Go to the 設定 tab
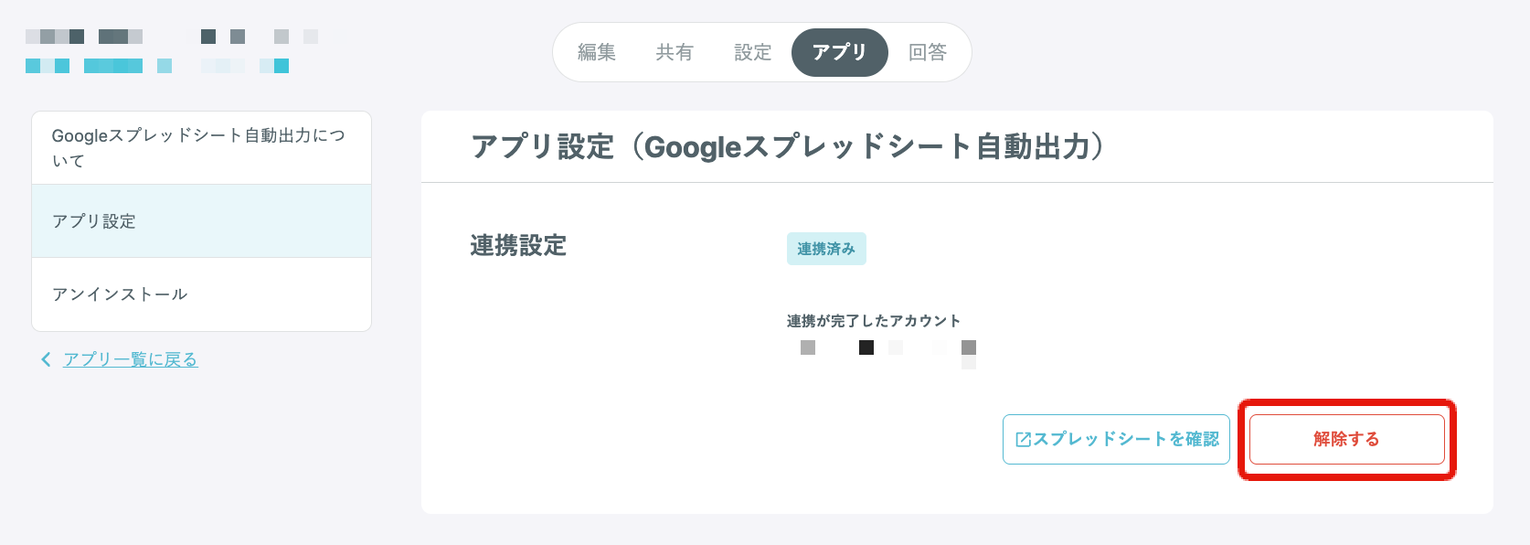The image size is (1530, 545). click(753, 53)
